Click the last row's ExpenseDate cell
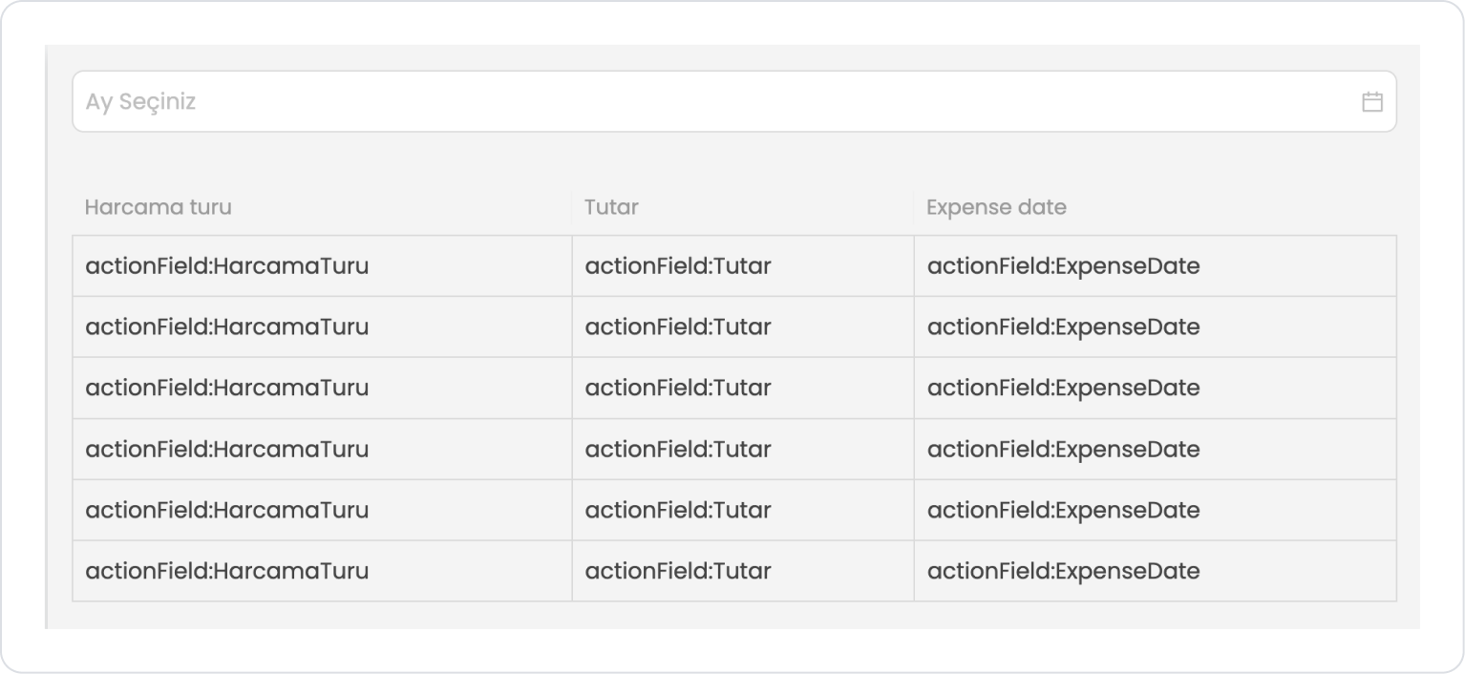The width and height of the screenshot is (1465, 674). point(1063,572)
